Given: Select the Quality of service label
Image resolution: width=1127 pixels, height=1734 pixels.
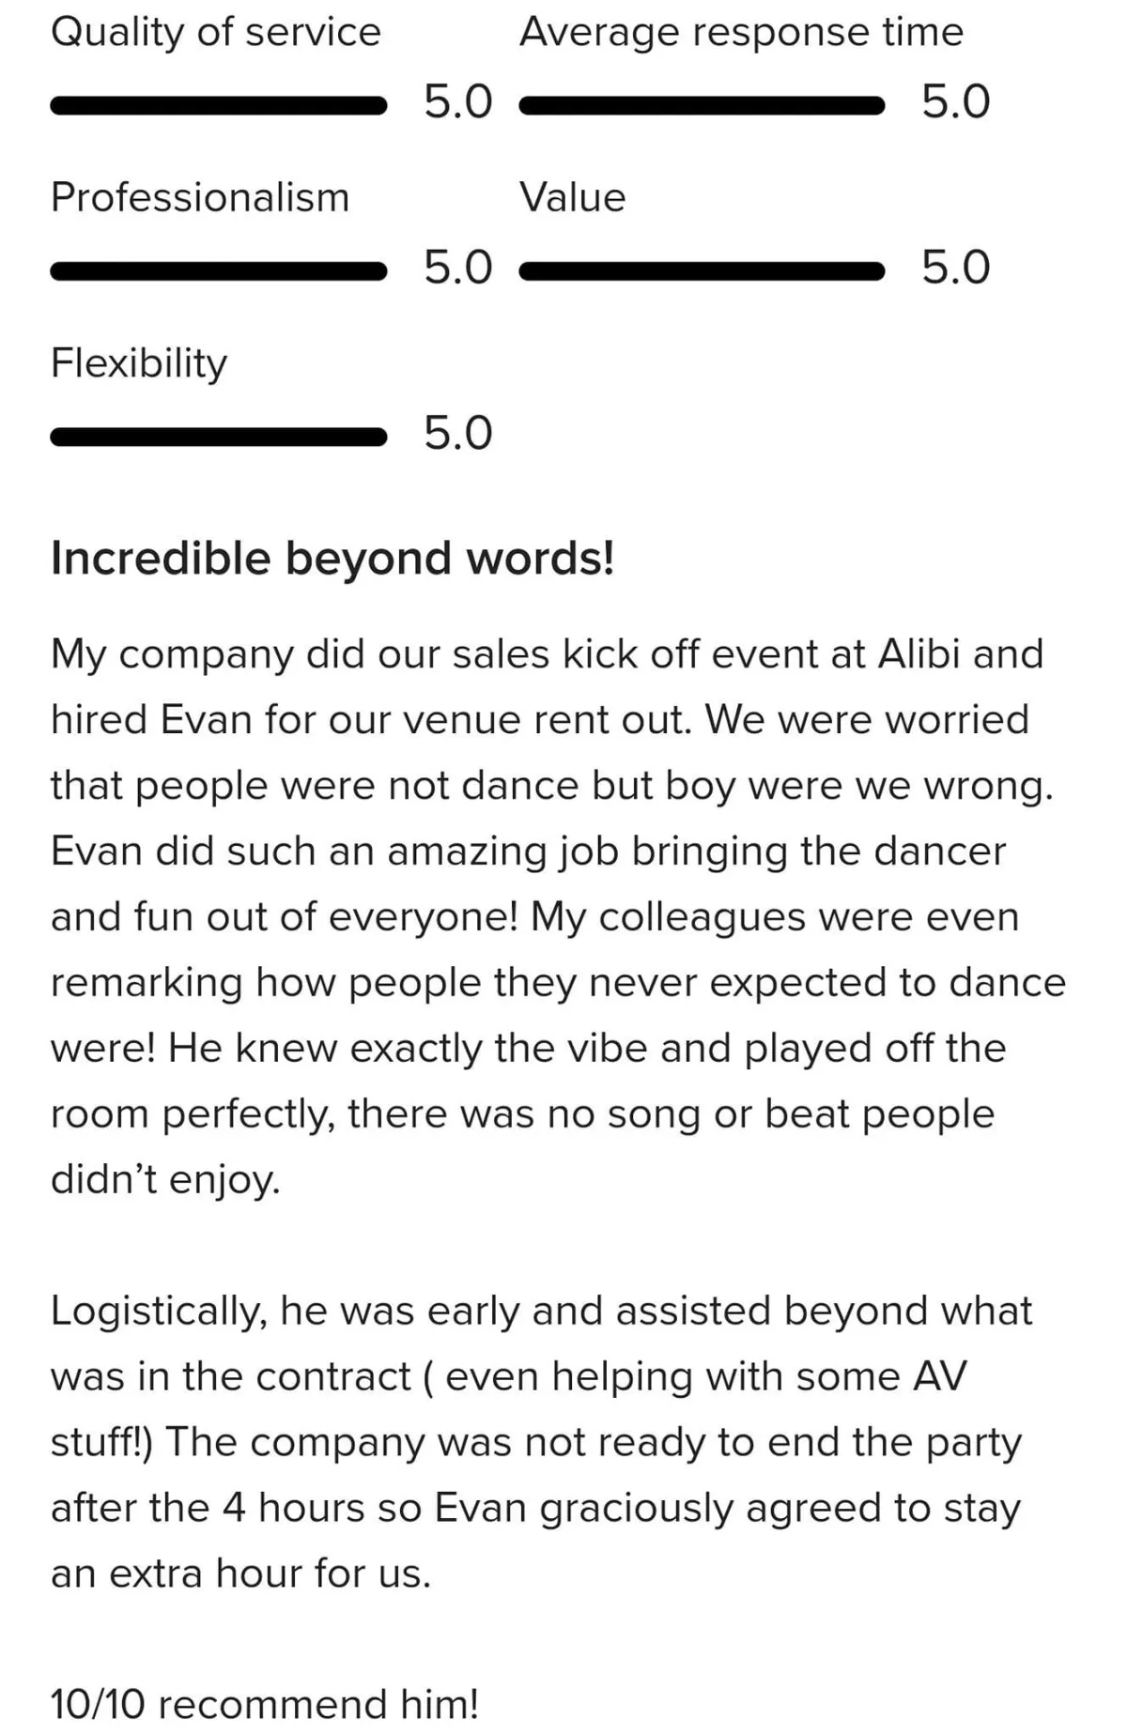Looking at the screenshot, I should 216,33.
